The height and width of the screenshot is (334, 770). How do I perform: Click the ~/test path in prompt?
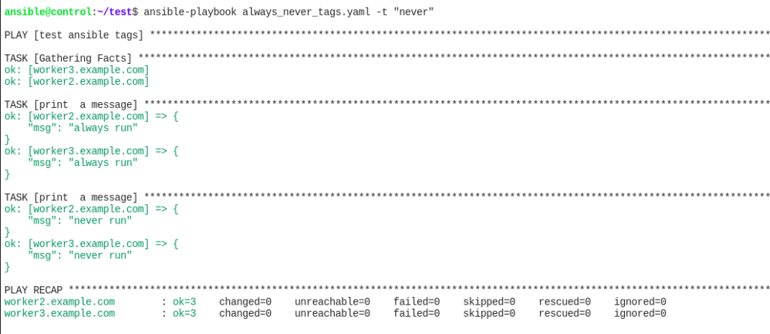coord(114,12)
